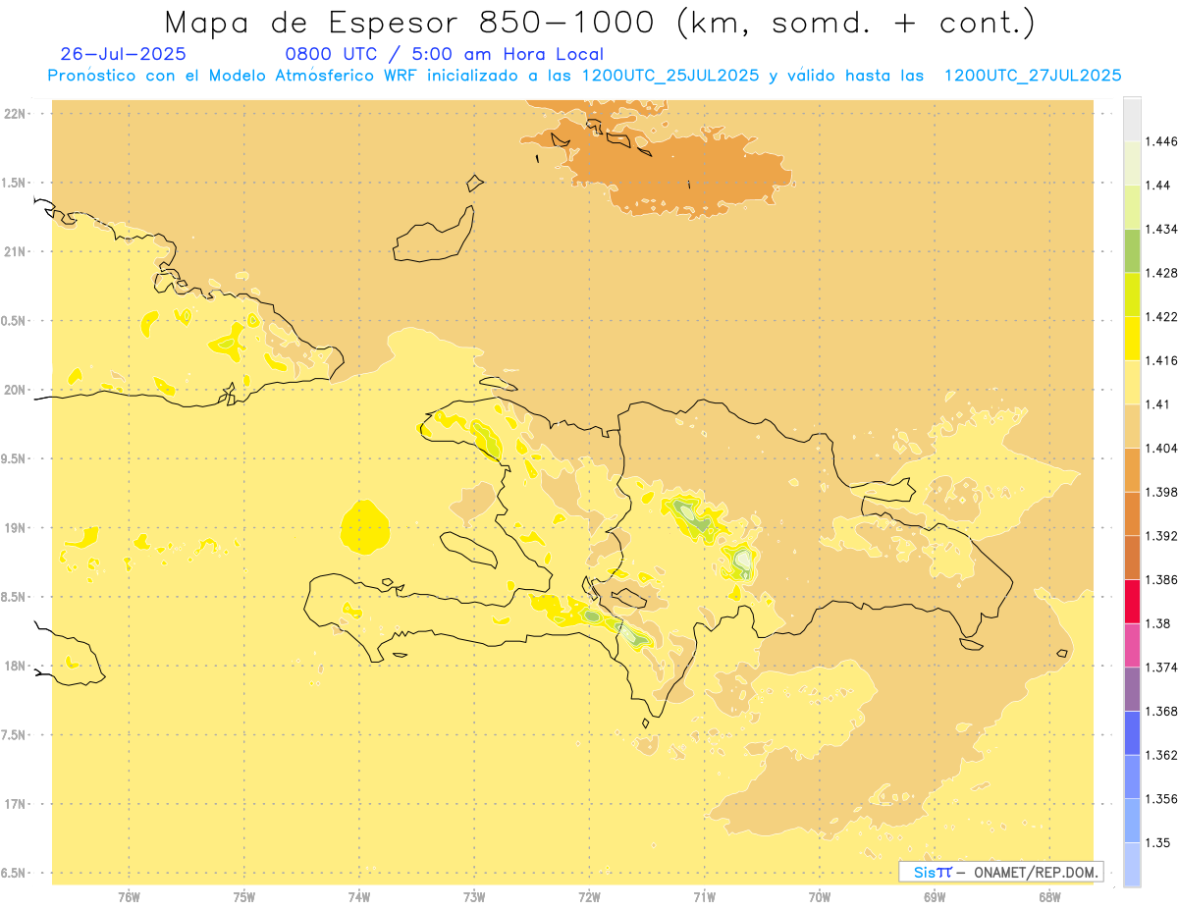1178x910 pixels.
Task: Click the legend swatch between 1.41 and 1.416
Action: 1132,383
